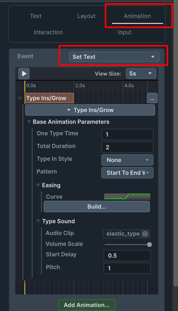Click the Add Animation... button

pyautogui.click(x=87, y=305)
